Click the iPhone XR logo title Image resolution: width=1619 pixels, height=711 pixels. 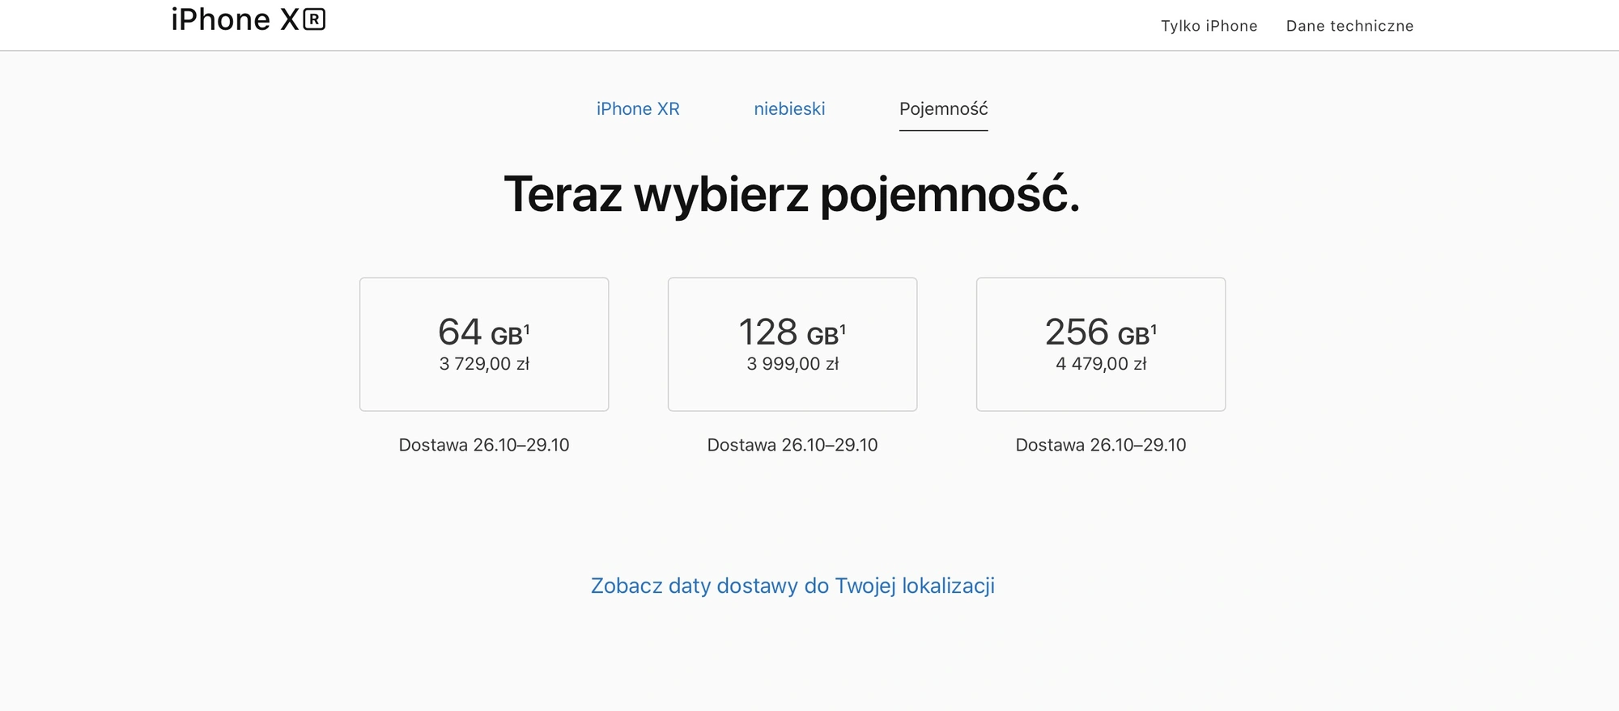point(248,19)
